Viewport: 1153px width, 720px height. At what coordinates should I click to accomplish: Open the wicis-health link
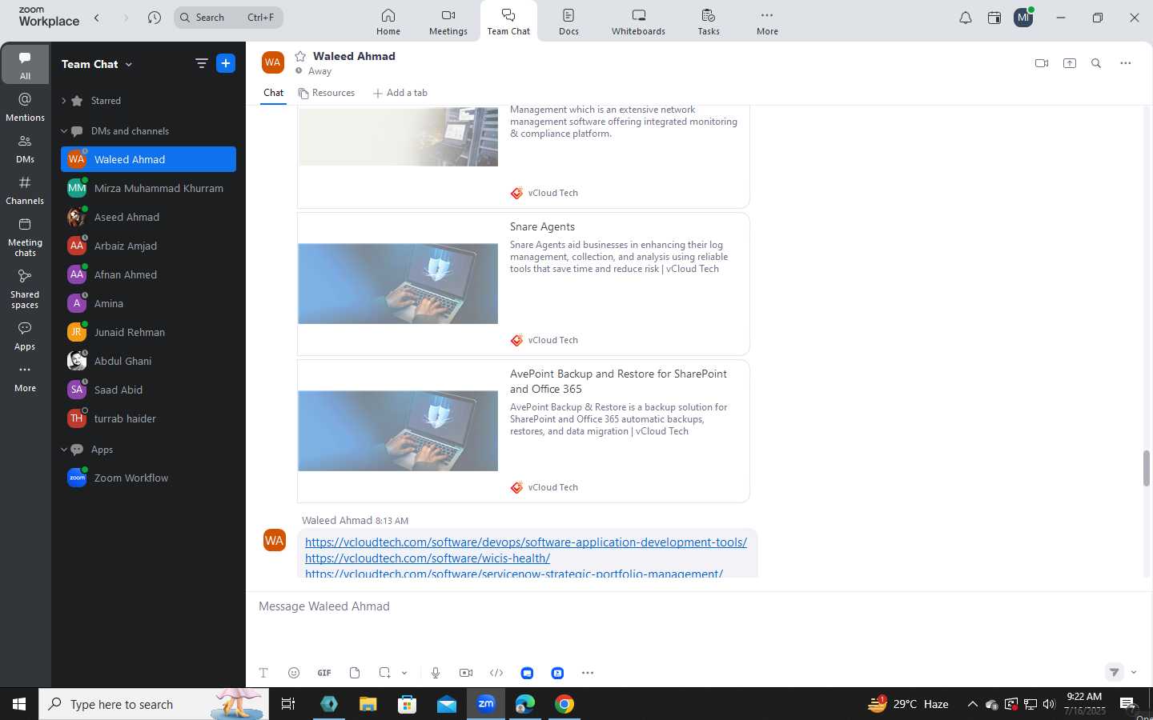[428, 558]
